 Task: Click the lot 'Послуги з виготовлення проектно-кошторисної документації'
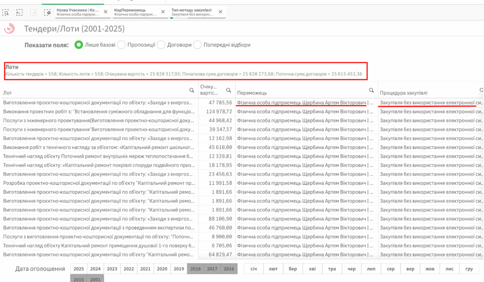click(98, 237)
